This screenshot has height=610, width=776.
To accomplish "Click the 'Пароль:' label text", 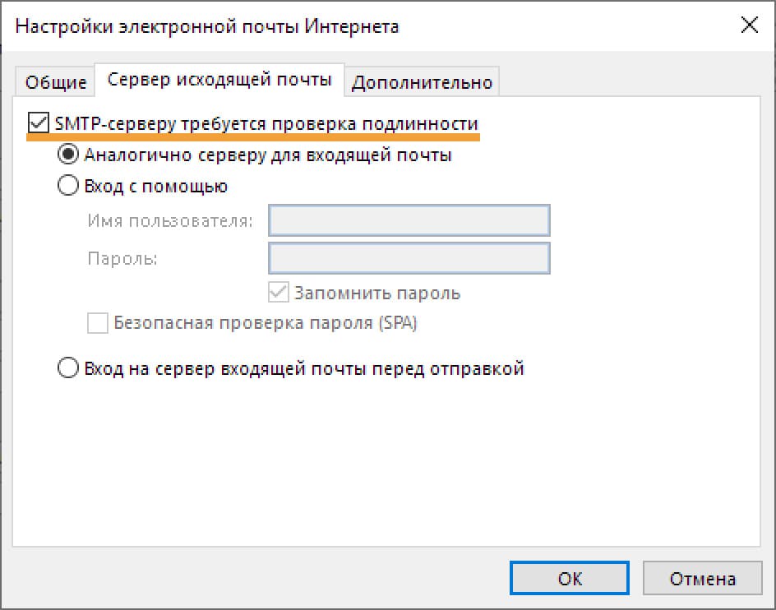I will [122, 258].
